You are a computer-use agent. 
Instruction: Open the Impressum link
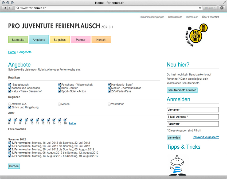pos(192,17)
